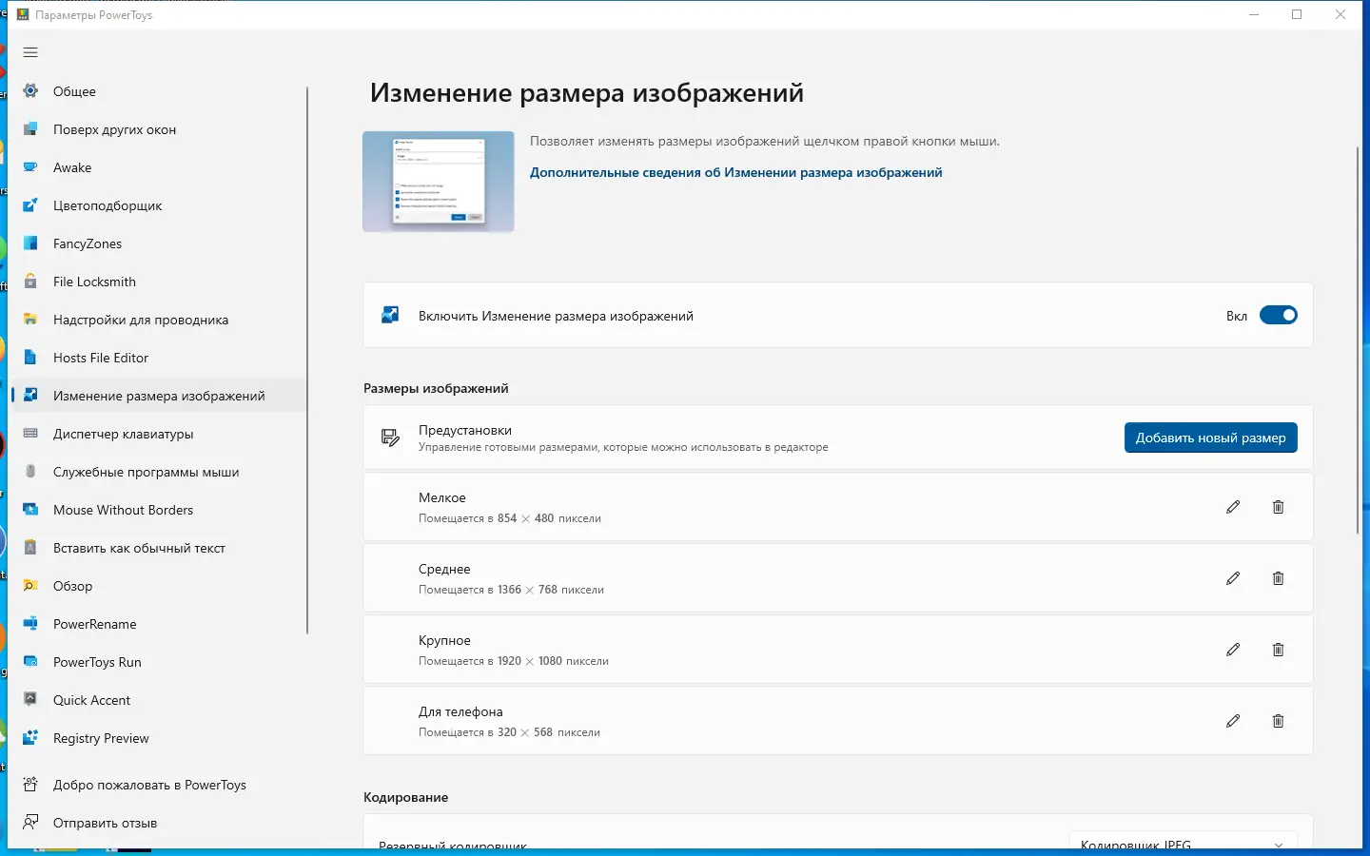Toggle off "Включить Изменение размера изображений" switch
The image size is (1370, 856).
pos(1278,316)
